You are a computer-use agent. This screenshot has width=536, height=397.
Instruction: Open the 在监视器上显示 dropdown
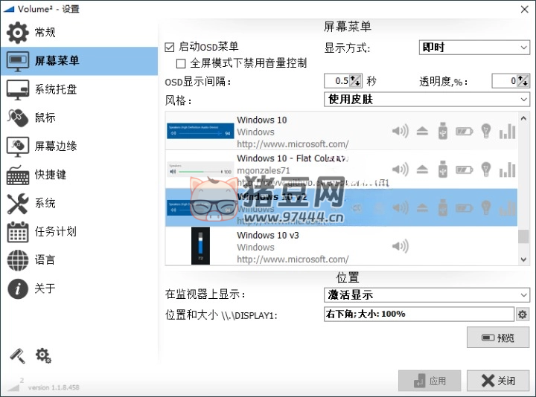[x=427, y=295]
